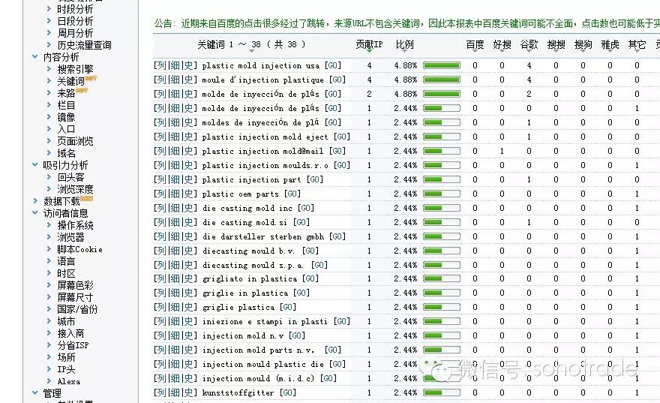Open 操作系统 visitor info
The width and height of the screenshot is (660, 403).
[75, 225]
